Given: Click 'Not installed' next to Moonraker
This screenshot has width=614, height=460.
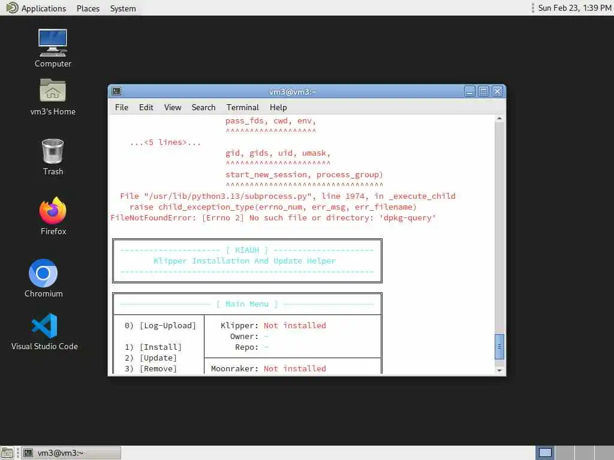Looking at the screenshot, I should click(295, 368).
